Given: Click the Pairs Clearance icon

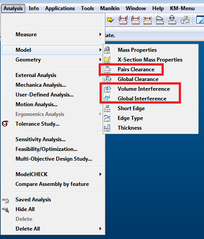Looking at the screenshot, I should click(107, 69).
